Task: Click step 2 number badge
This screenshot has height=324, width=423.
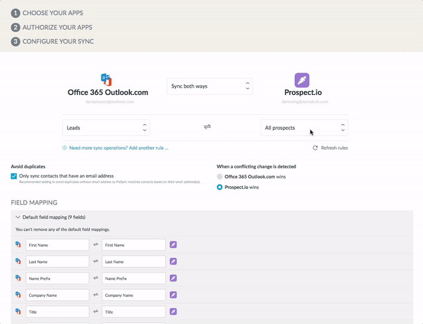Action: click(x=15, y=27)
